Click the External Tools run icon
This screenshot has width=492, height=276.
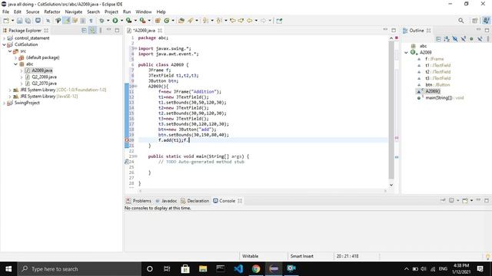click(142, 21)
